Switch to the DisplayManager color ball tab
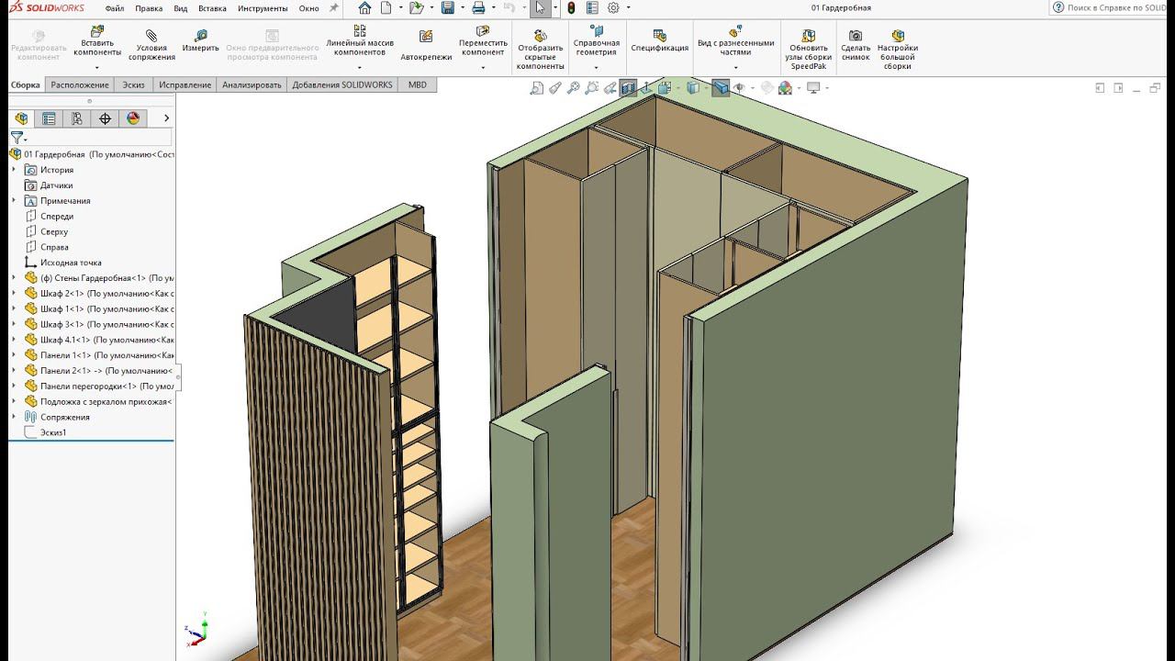The image size is (1175, 661). [133, 118]
